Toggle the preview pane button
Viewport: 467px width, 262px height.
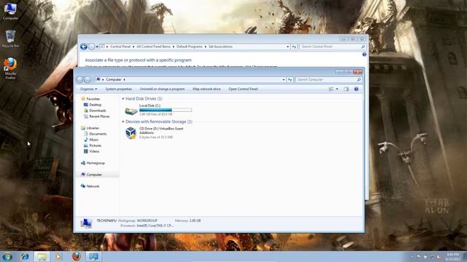pos(346,89)
